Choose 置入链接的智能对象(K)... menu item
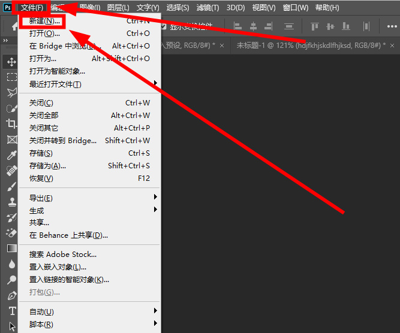Viewport: 400px width, 333px height. [89, 280]
